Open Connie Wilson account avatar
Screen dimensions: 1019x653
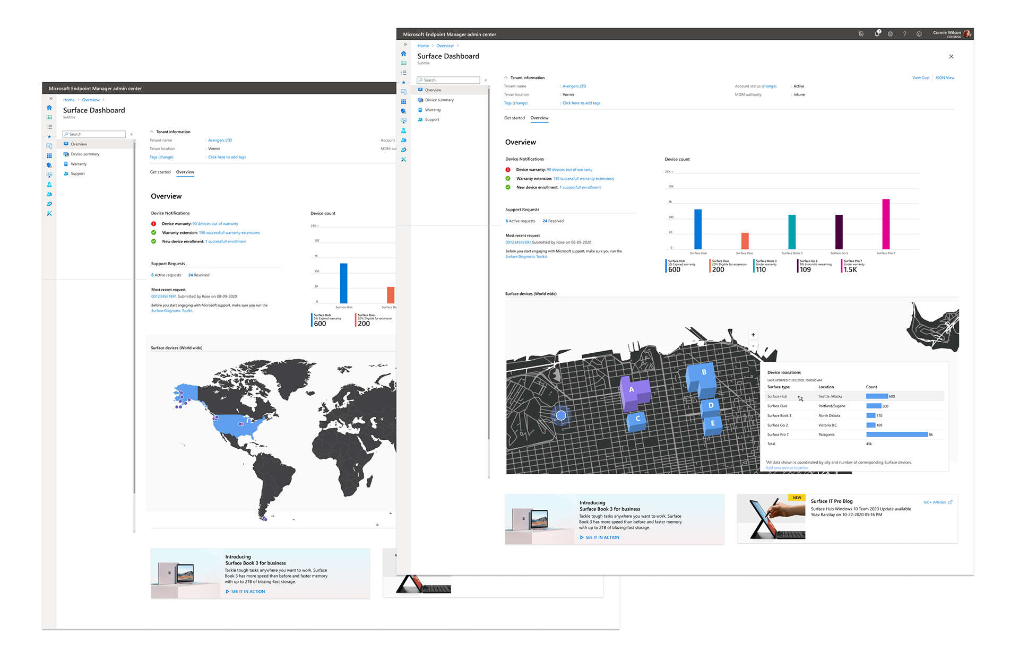[968, 34]
